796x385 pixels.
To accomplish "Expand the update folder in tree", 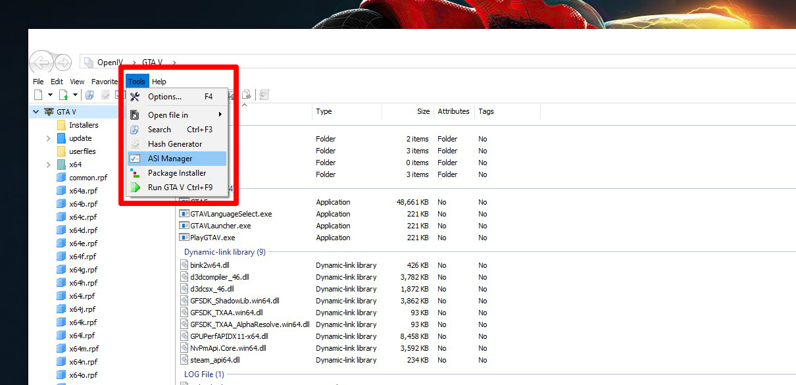I will 48,138.
